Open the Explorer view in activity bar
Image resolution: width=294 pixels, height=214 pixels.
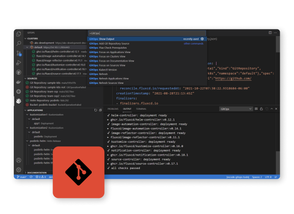(x=19, y=34)
